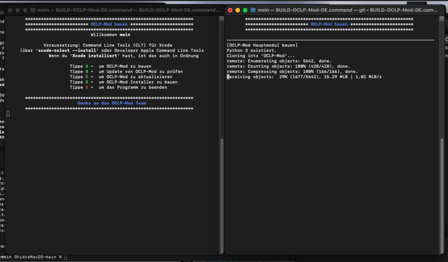The width and height of the screenshot is (448, 262).
Task: Click the cursor block in left terminal
Action: 8,114
